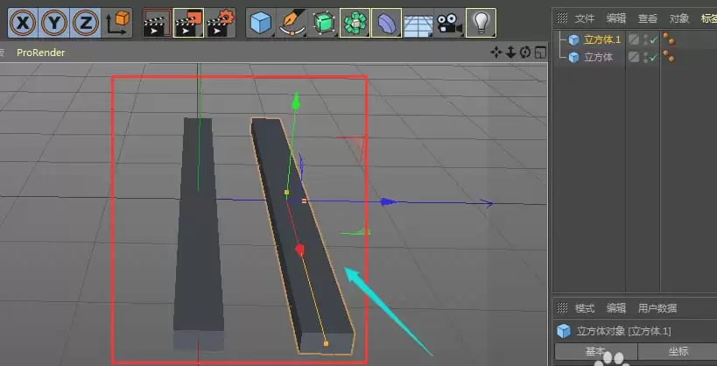Toggle the enable checkmark of 立方体
717x366 pixels.
tap(653, 57)
